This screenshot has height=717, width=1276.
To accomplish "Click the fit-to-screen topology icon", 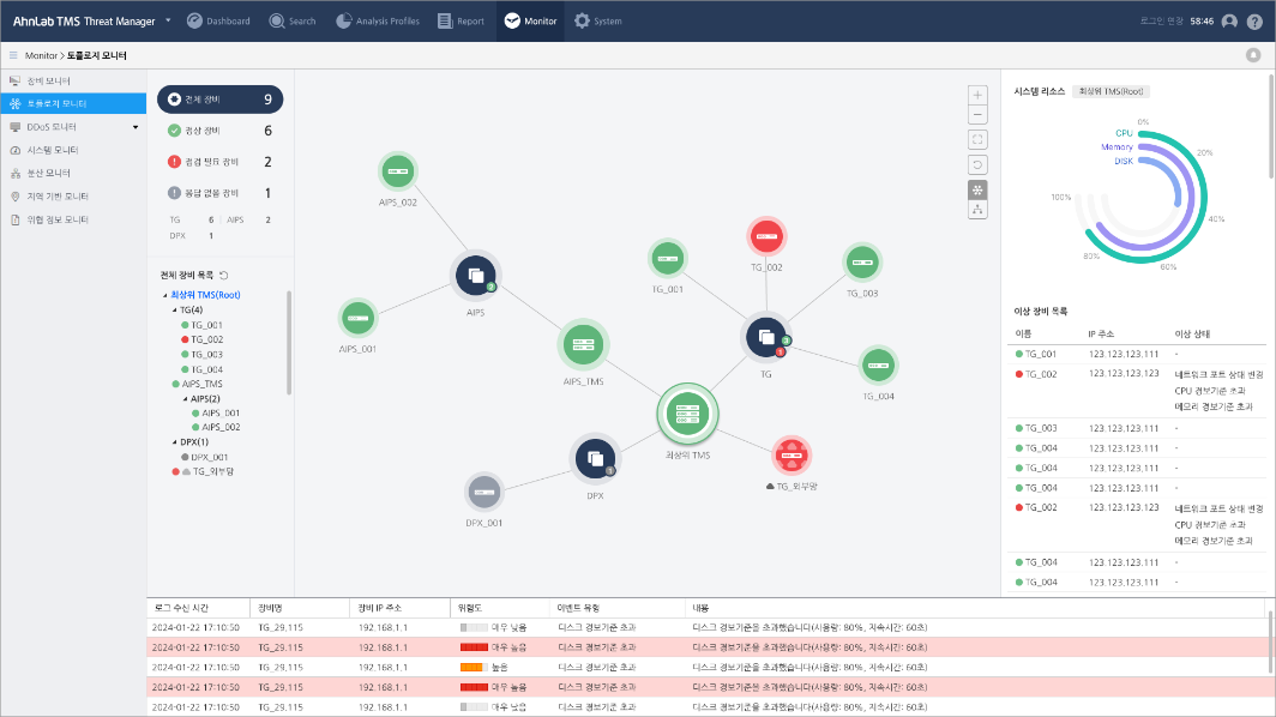I will click(977, 139).
